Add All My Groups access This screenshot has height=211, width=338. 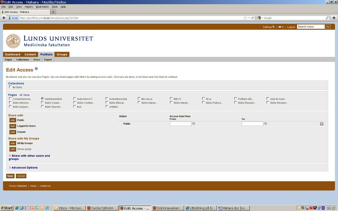tap(13, 143)
